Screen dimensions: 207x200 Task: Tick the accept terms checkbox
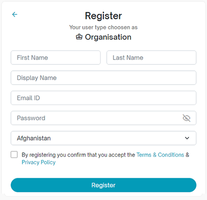pos(14,155)
